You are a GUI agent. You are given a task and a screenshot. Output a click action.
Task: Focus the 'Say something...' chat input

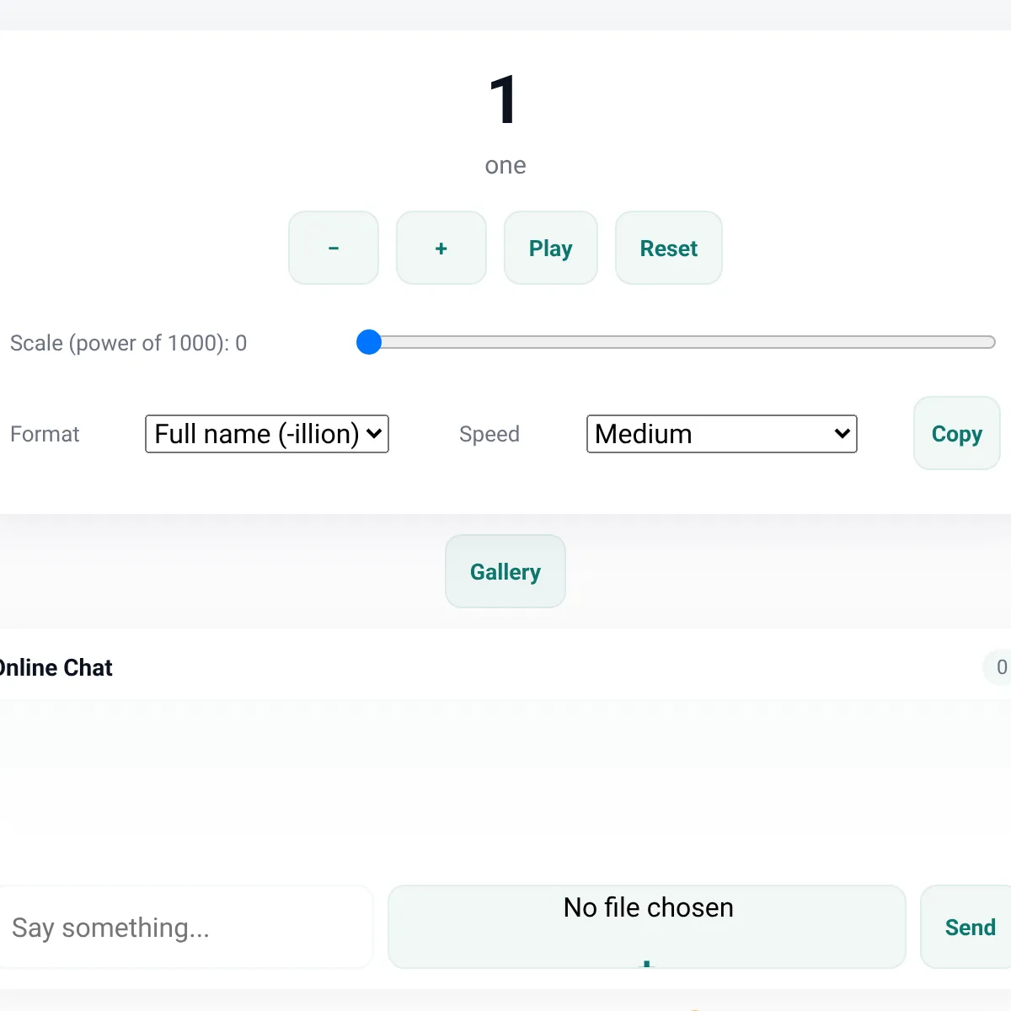coord(185,928)
